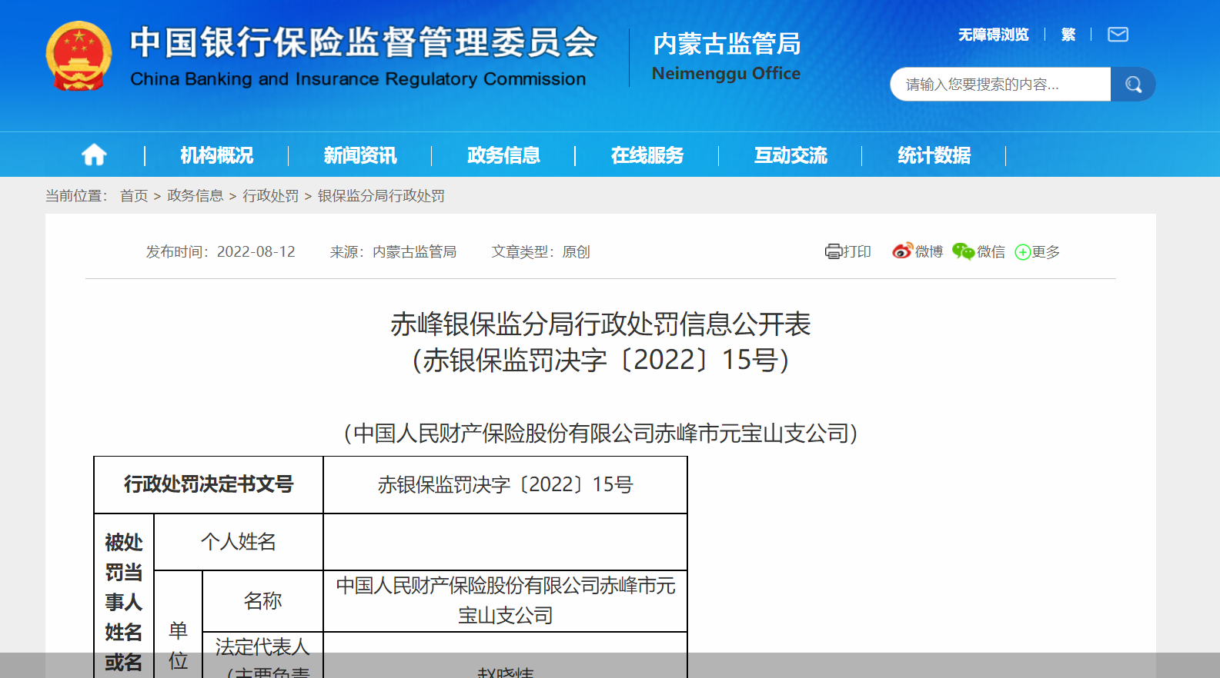This screenshot has height=678, width=1220.
Task: Open the mail envelope icon
Action: pos(1118,35)
